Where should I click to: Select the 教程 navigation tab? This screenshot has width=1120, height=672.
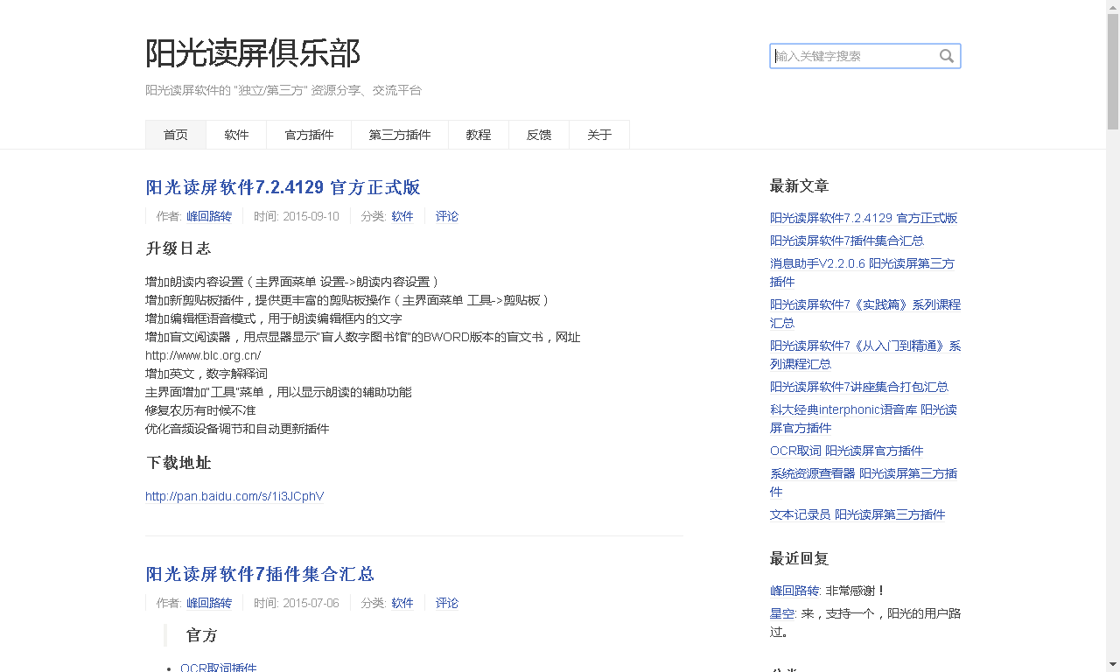click(x=479, y=135)
